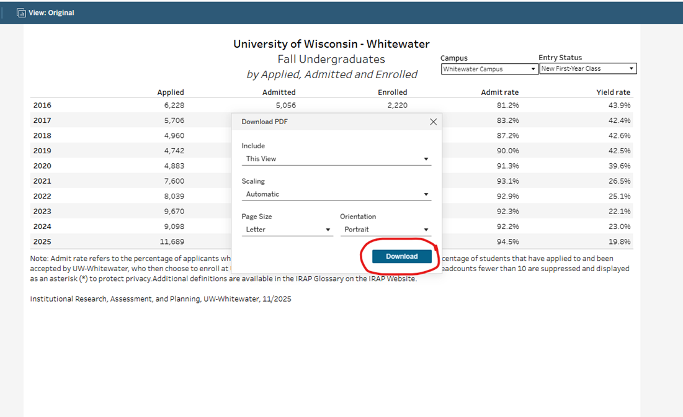Image resolution: width=683 pixels, height=417 pixels.
Task: Open the Include dropdown showing This View
Action: [337, 159]
